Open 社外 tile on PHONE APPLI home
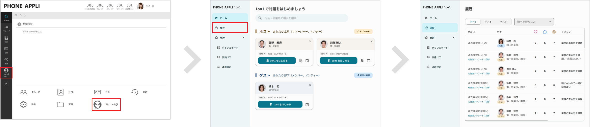This screenshot has width=590, height=127. 102,92
